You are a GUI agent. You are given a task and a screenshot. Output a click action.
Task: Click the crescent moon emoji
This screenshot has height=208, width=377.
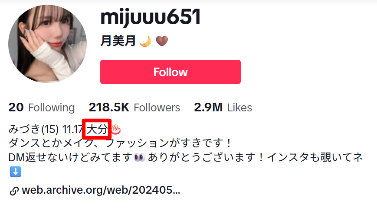point(146,41)
